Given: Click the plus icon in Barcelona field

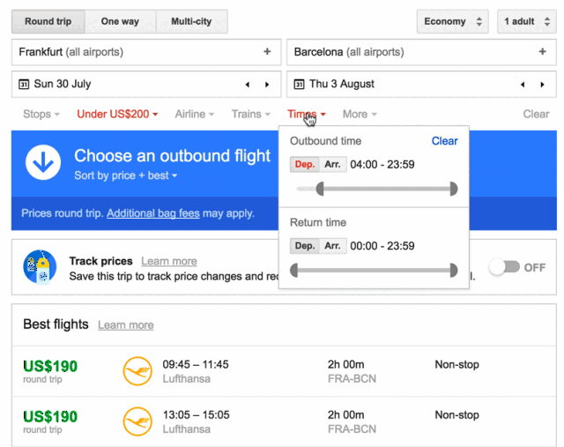Looking at the screenshot, I should (543, 51).
